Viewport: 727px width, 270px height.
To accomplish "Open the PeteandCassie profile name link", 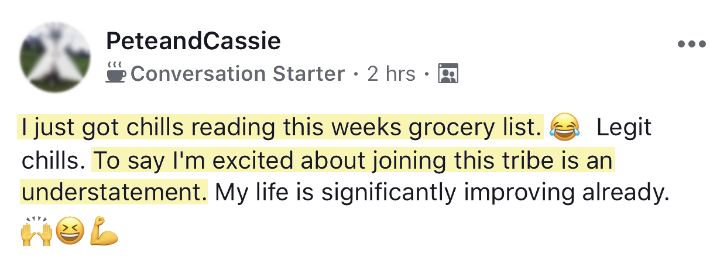I will (x=193, y=42).
